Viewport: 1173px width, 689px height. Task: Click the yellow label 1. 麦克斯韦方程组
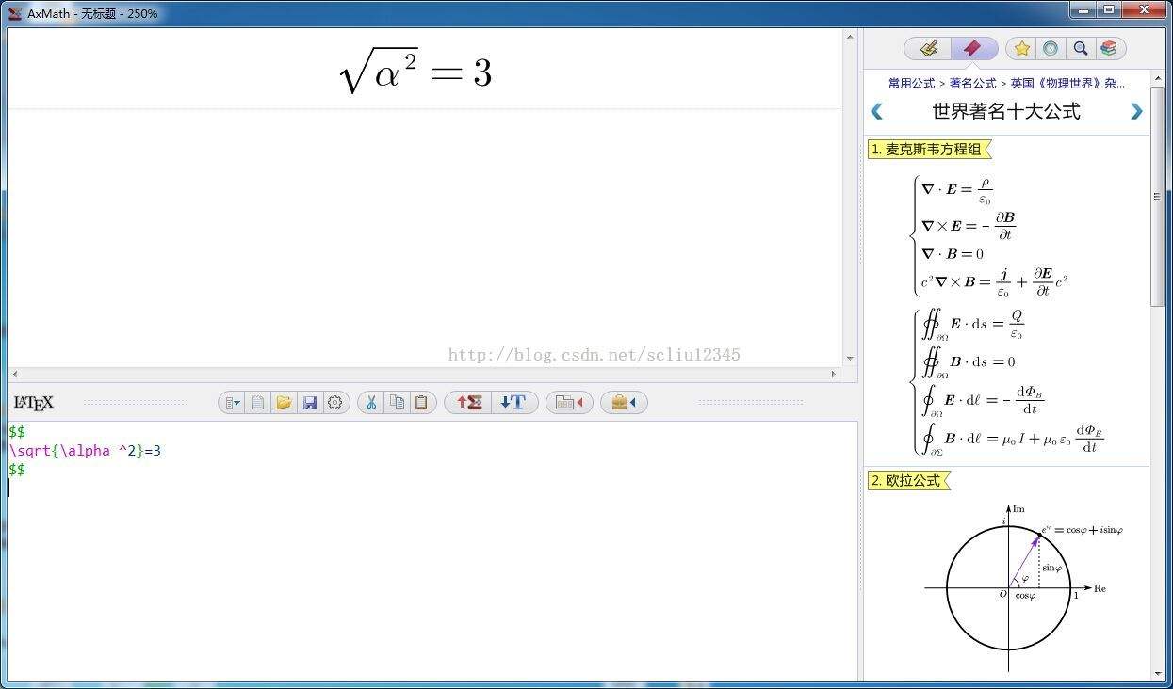[x=928, y=149]
